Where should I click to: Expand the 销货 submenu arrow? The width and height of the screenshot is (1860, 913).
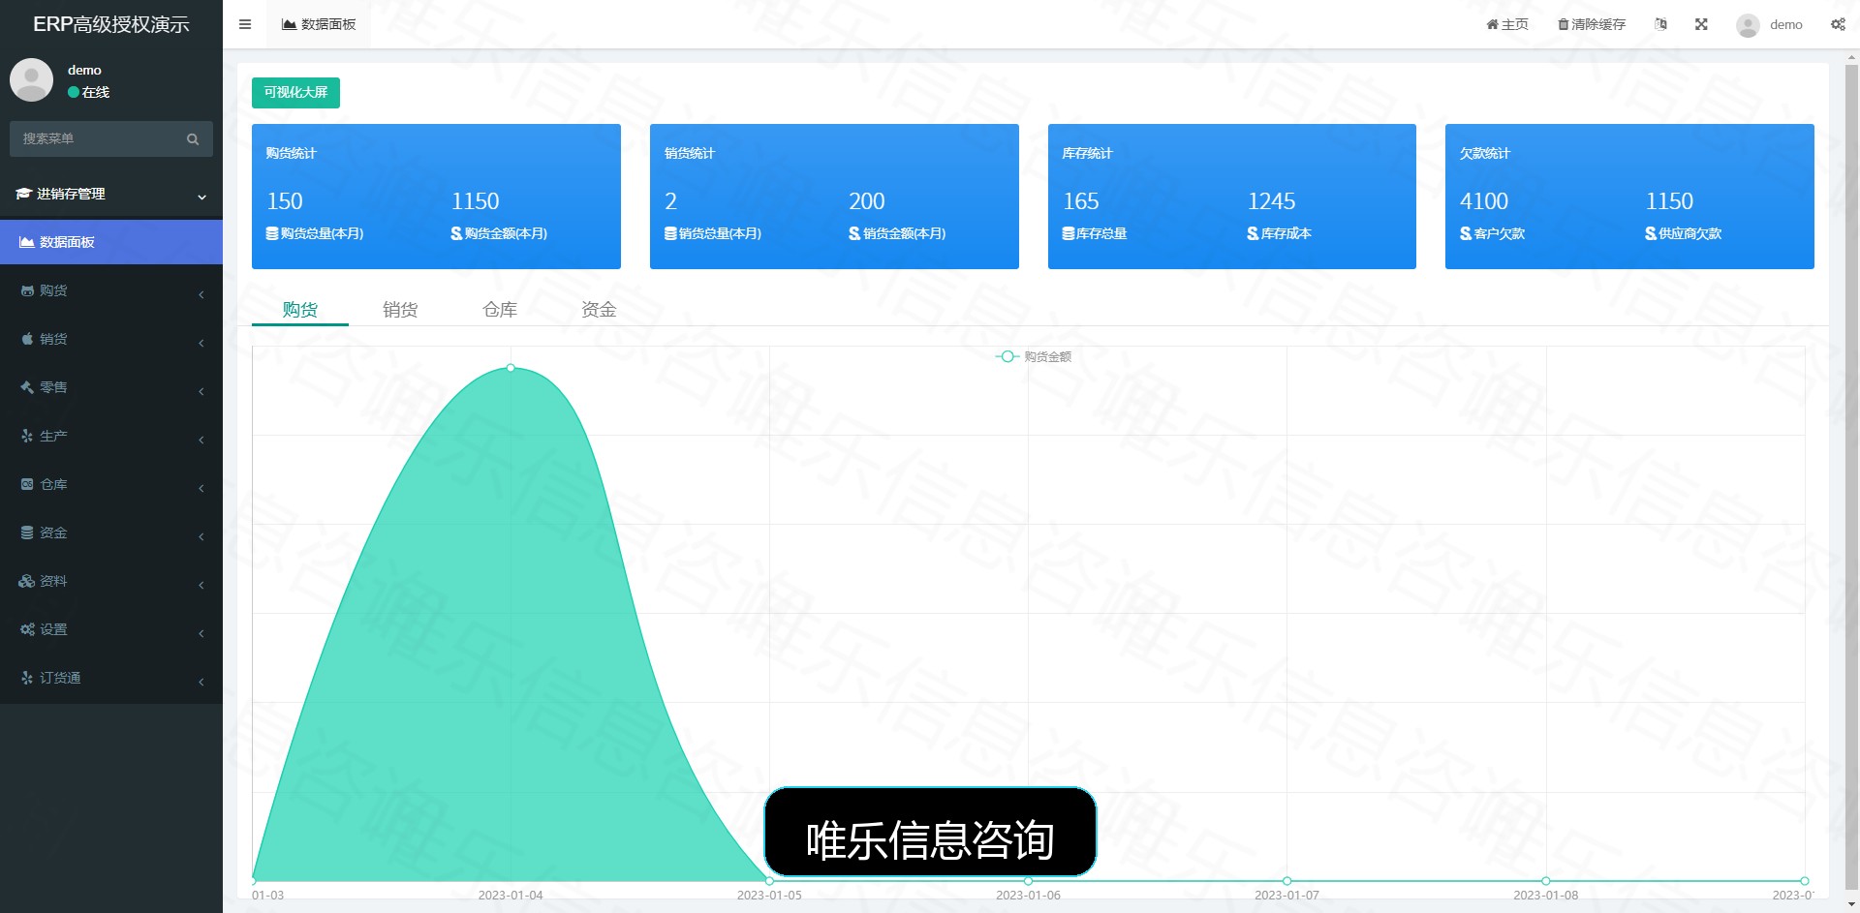click(201, 343)
